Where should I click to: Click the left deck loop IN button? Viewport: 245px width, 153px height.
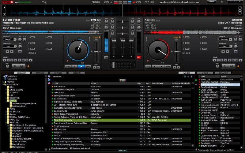pos(14,66)
